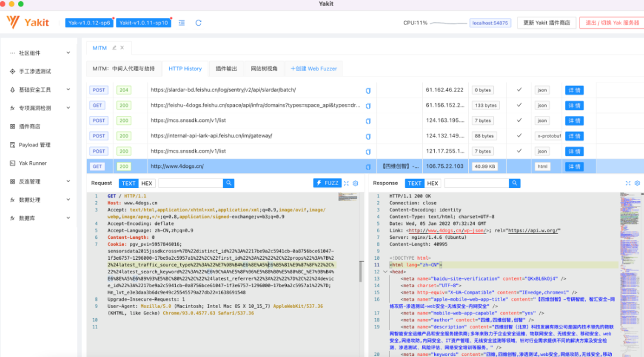Click FUZZ button in Request panel
Screen dimensions: 644x357
327,183
